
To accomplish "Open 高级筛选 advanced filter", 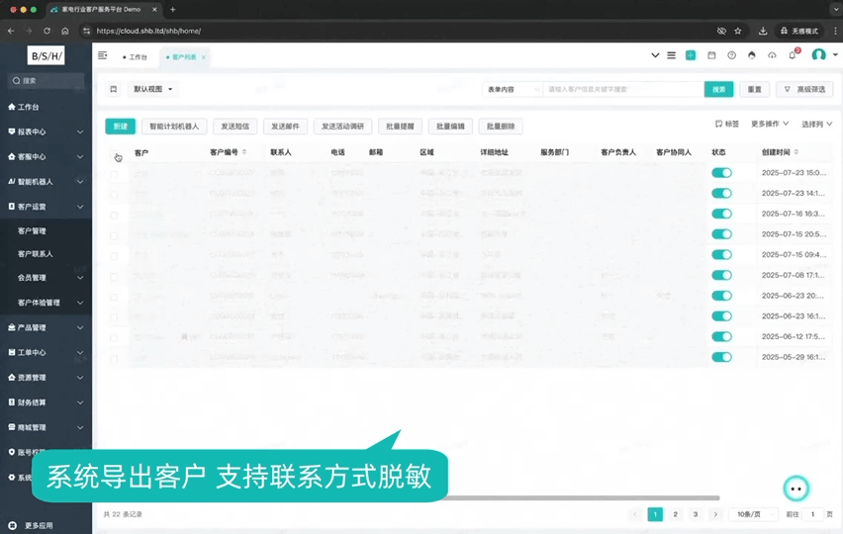I will coord(804,89).
